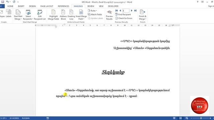Click the right indent marker on ruler
214x120 pixels.
[170, 26]
